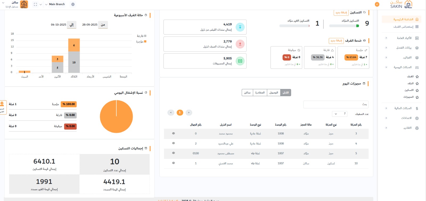Collapse sidebar using orange double-arrow button
The height and width of the screenshot is (201, 426).
click(377, 4)
